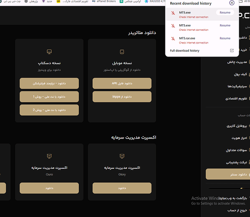The height and width of the screenshot is (217, 250).
Task: Click دانلود - نیازمند فیلترشکن button
Action: 49,83
